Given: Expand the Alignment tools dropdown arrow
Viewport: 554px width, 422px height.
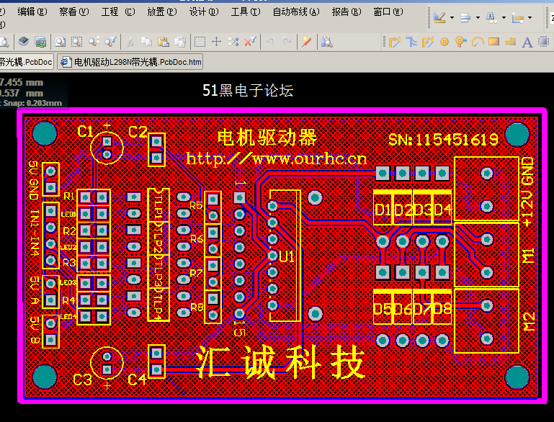Looking at the screenshot, I should pos(478,17).
